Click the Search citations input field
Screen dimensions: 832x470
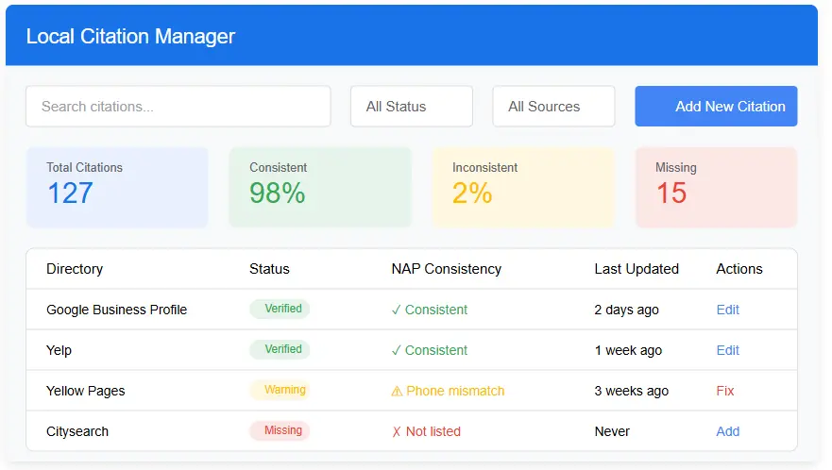pyautogui.click(x=178, y=106)
